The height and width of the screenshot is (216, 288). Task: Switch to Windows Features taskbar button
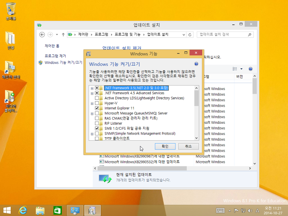tap(92, 210)
